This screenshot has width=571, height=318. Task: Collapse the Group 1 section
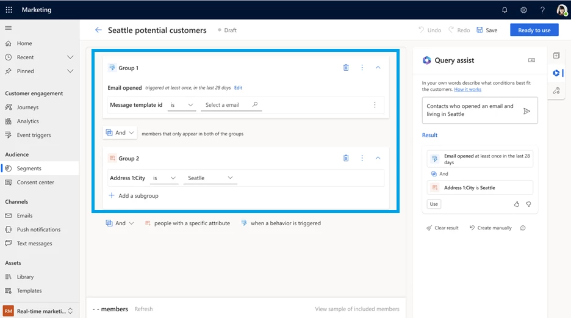coord(378,68)
